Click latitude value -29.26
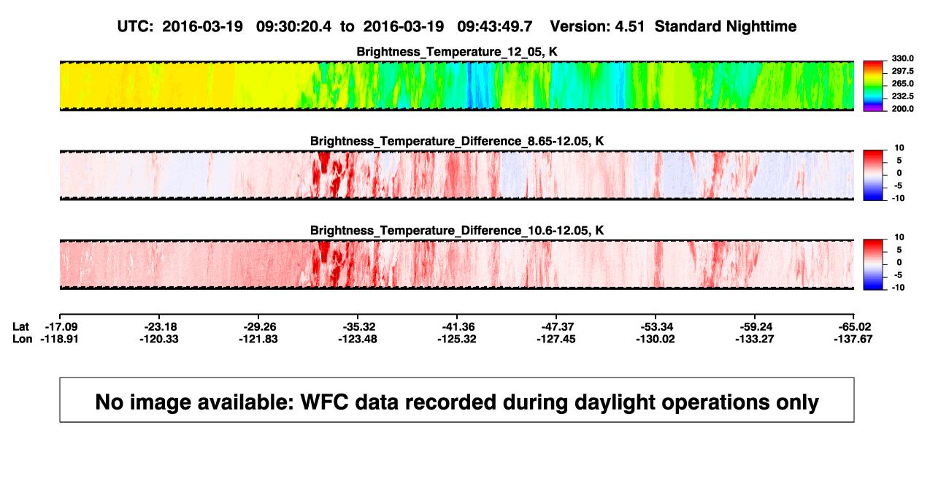The width and height of the screenshot is (949, 487). tap(258, 326)
